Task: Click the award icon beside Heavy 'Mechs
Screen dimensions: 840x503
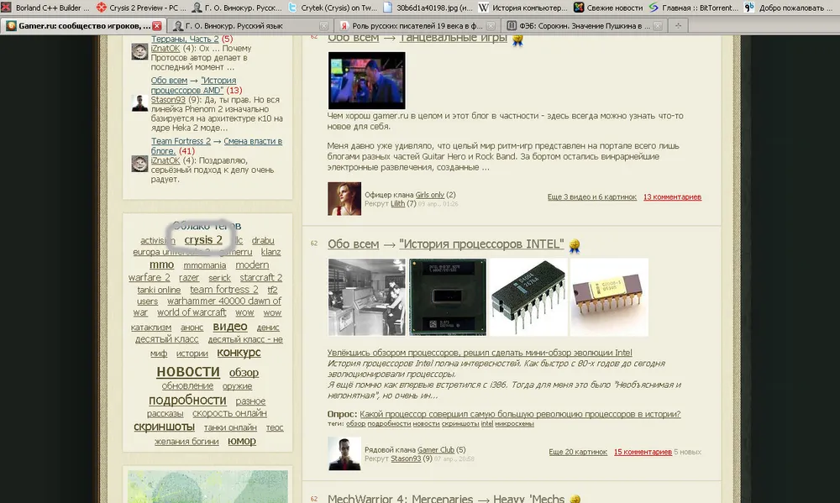Action: point(575,499)
